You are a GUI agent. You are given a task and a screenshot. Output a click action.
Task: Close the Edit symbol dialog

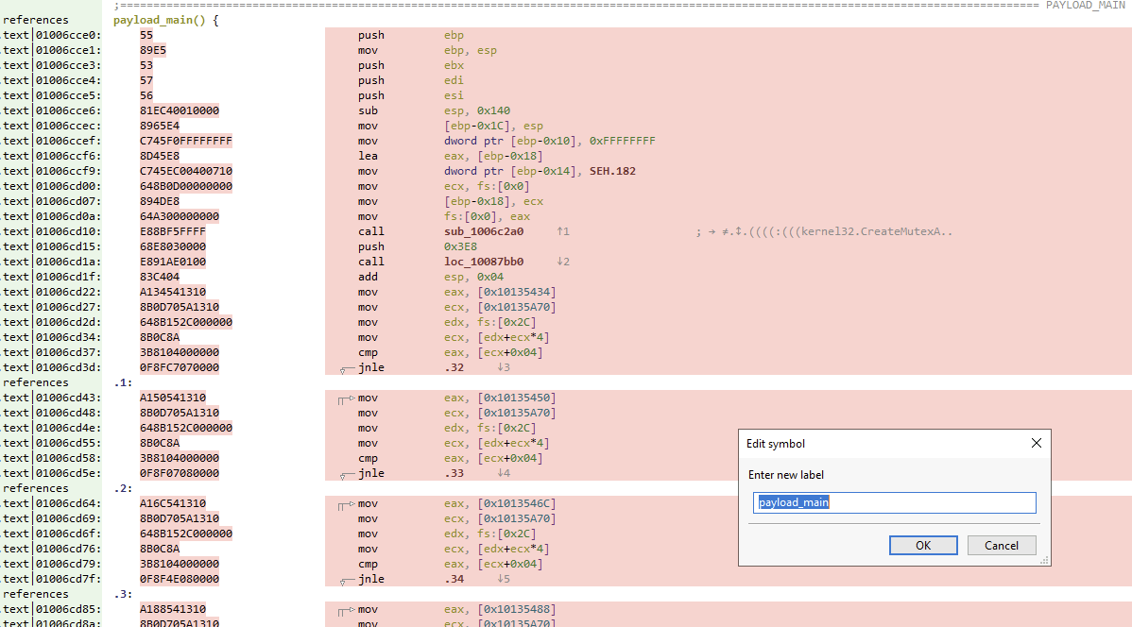[x=1036, y=443]
